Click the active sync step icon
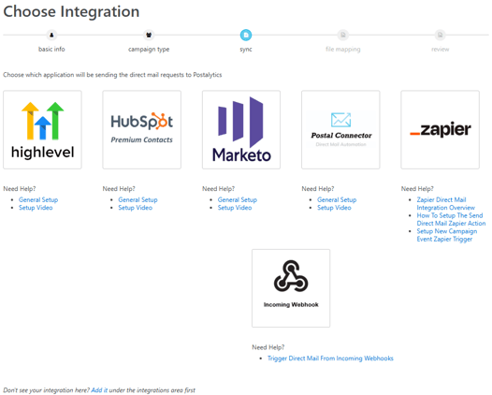 pyautogui.click(x=246, y=35)
